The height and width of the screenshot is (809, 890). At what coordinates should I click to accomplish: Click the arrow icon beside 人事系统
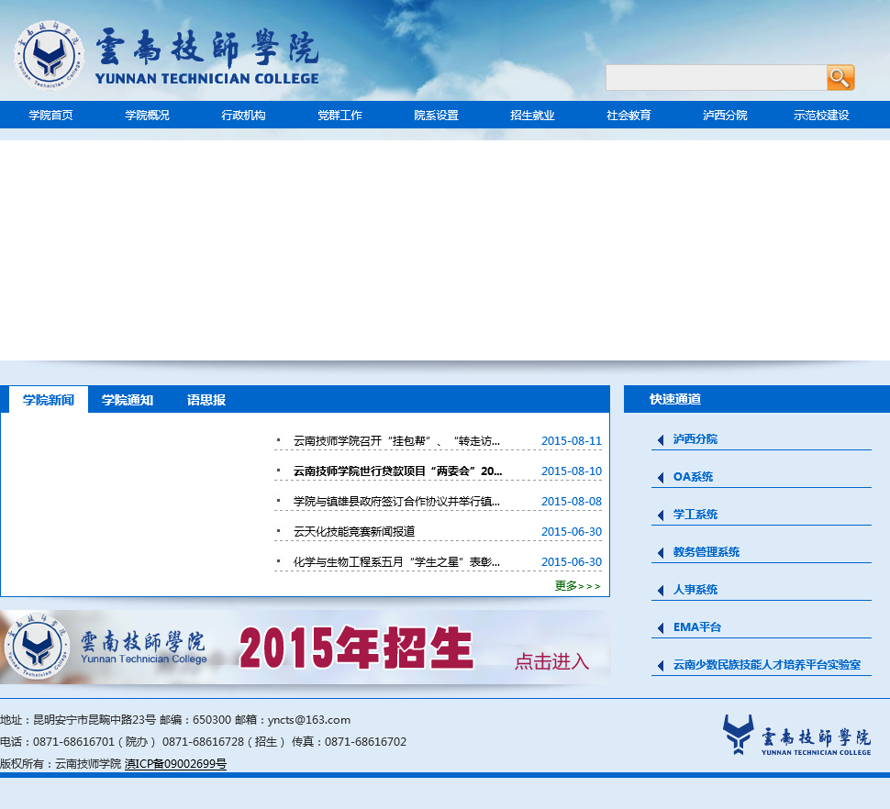click(x=661, y=590)
